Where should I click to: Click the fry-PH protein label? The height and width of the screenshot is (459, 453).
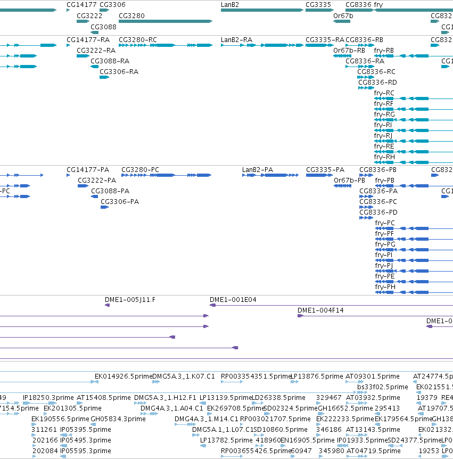(x=385, y=287)
